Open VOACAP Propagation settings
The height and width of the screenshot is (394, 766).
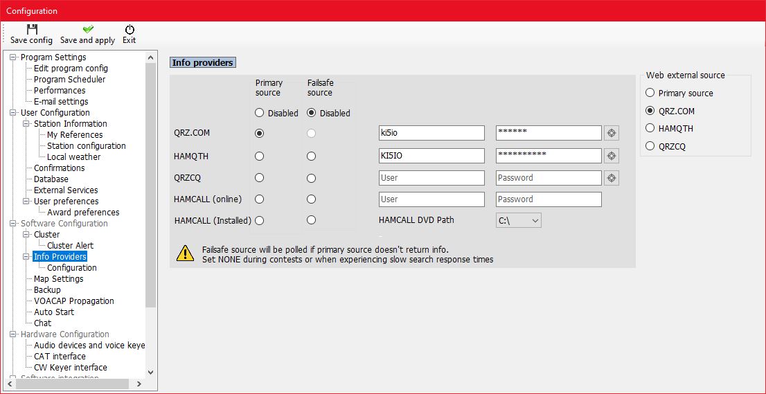pyautogui.click(x=74, y=301)
